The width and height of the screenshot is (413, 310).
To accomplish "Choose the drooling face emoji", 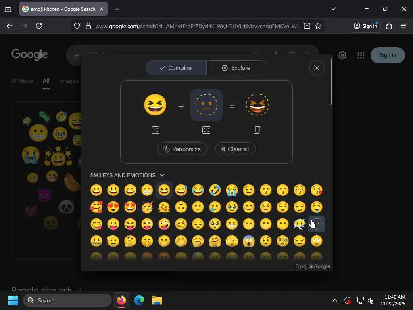I will point(316,207).
